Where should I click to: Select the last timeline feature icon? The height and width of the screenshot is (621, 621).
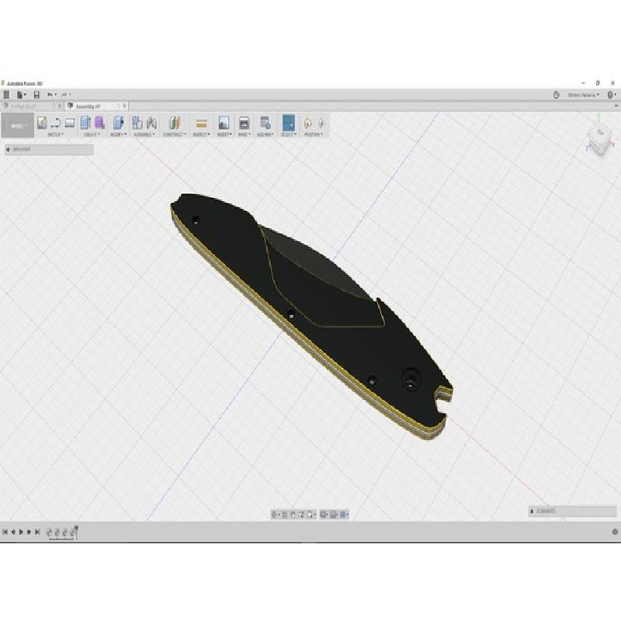click(x=72, y=533)
